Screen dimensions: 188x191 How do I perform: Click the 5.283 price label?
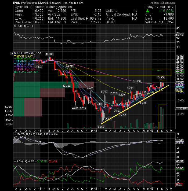tap(143, 103)
